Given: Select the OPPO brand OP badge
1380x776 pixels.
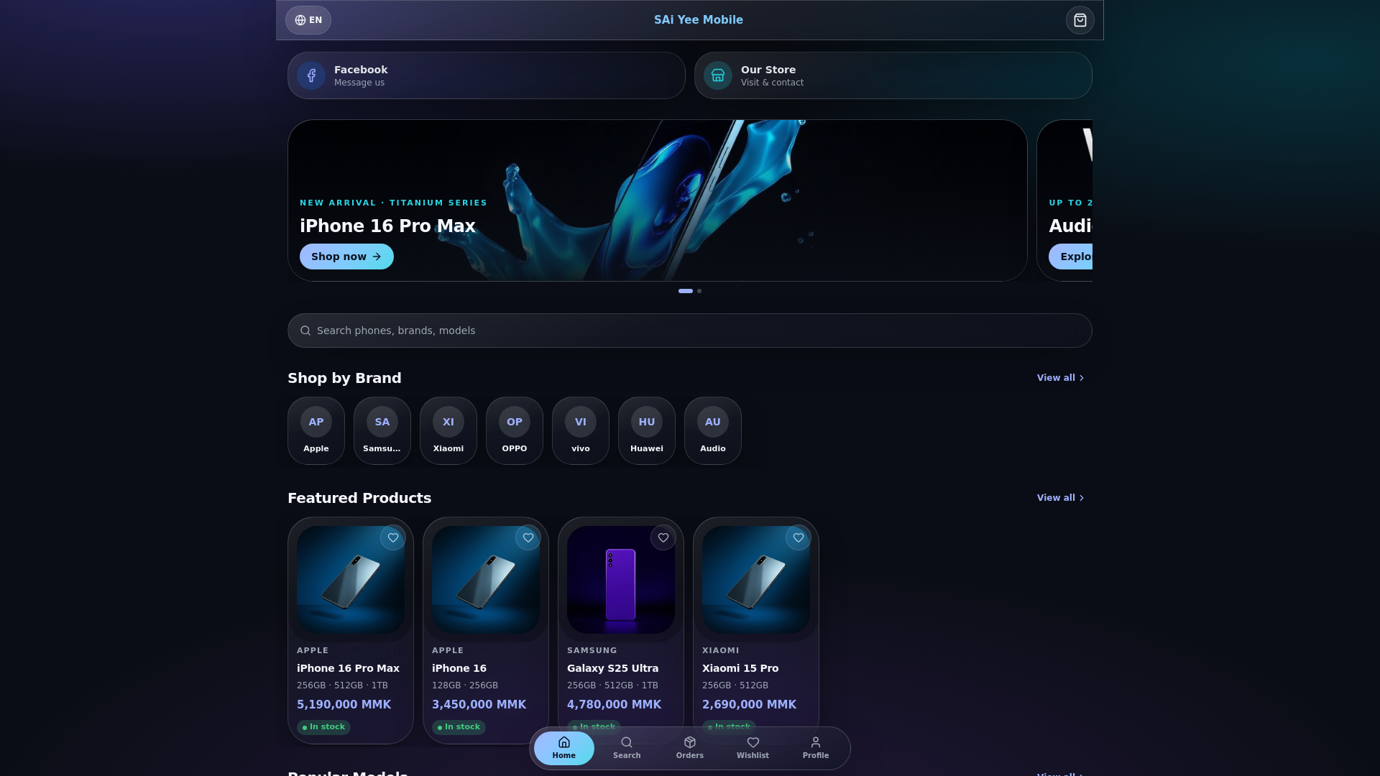Looking at the screenshot, I should point(515,422).
